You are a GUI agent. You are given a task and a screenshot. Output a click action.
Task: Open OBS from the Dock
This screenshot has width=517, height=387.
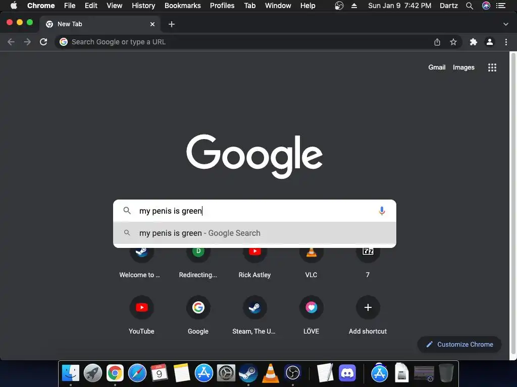tap(292, 373)
